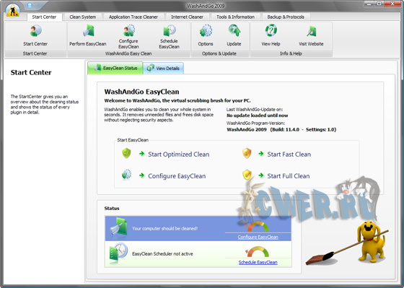
Task: Click the Options & Update group label
Action: point(219,53)
